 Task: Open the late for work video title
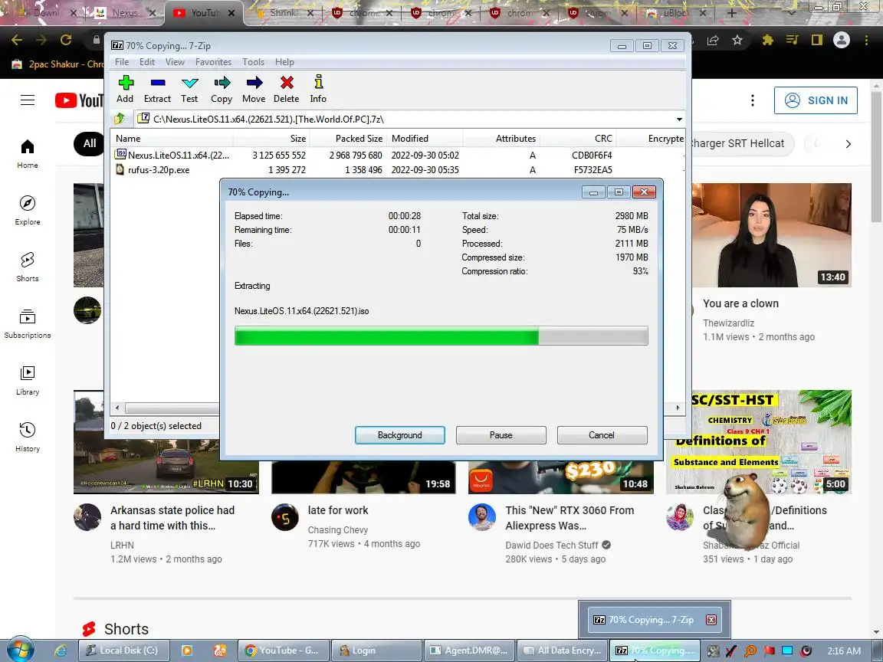[x=338, y=510]
